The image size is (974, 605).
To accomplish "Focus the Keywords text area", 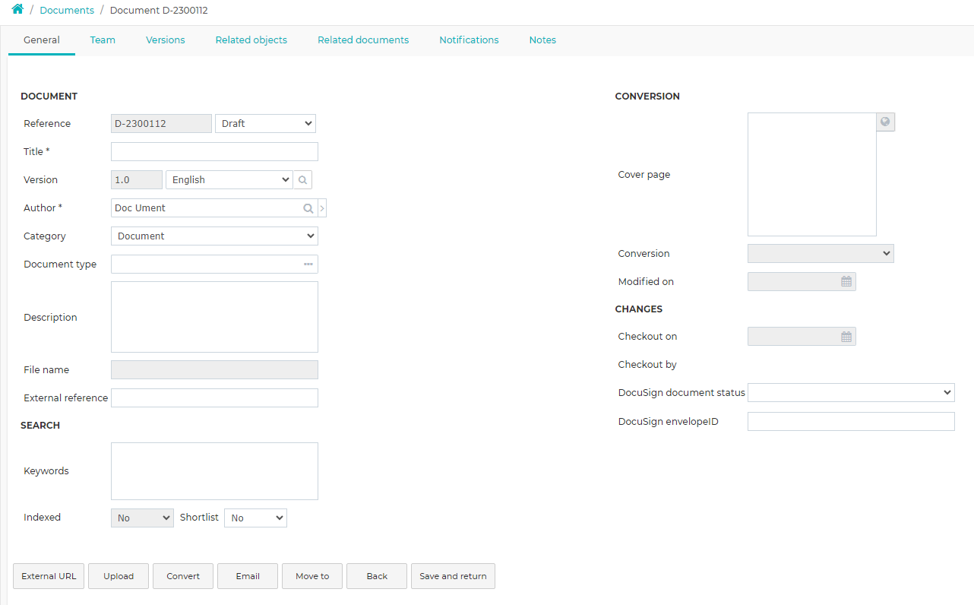I will (x=214, y=471).
